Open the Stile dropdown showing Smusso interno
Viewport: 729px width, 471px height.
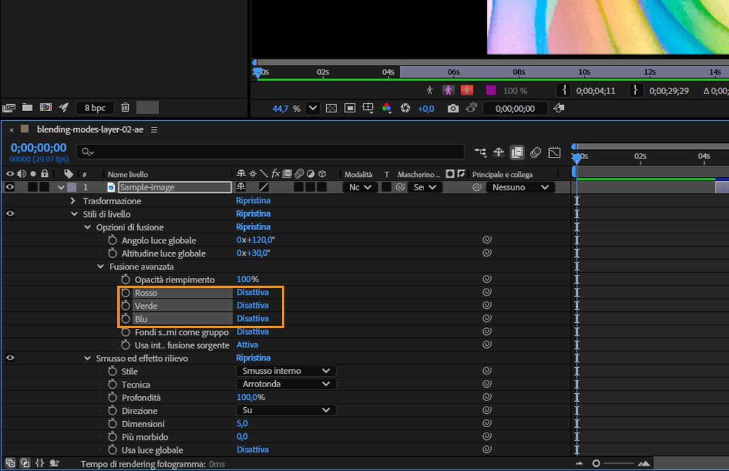tap(286, 371)
